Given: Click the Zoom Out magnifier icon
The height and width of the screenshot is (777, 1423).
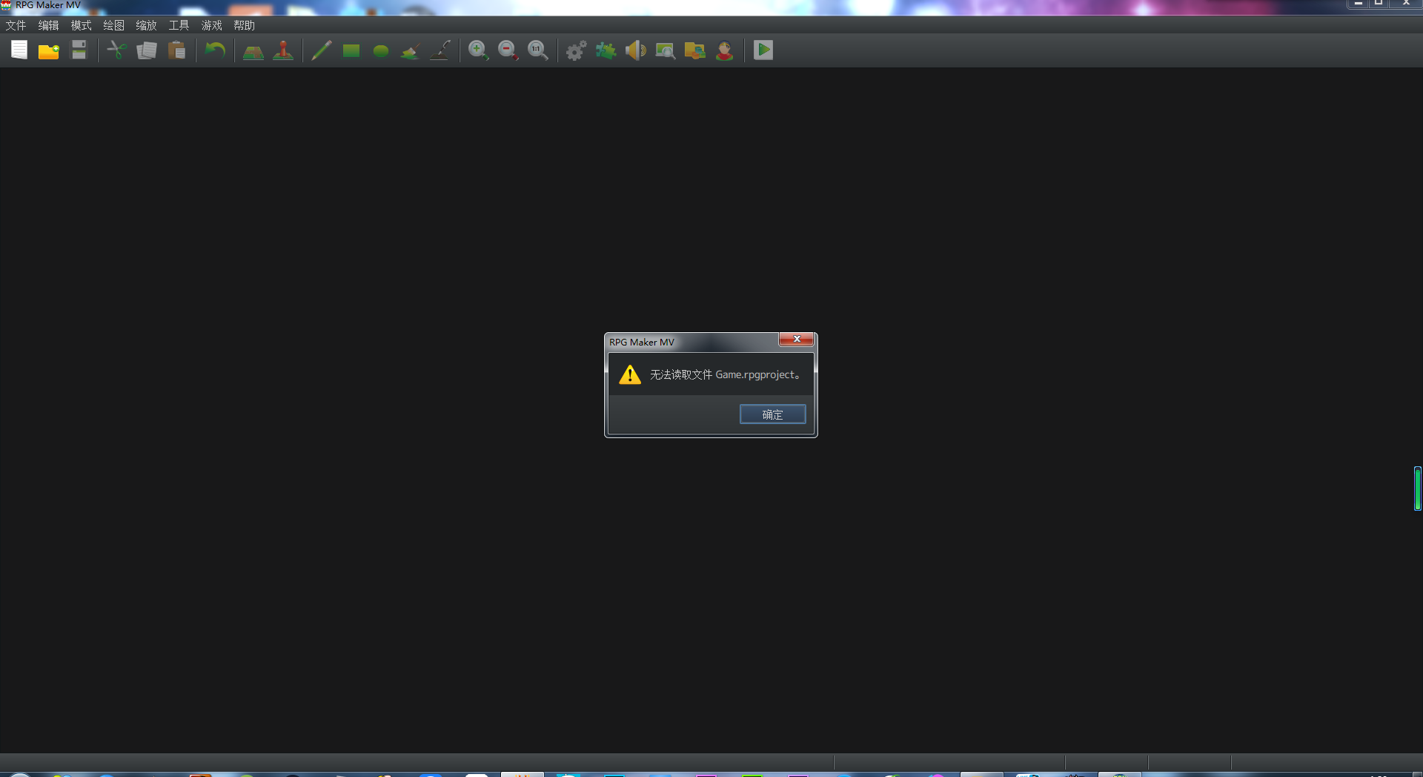Looking at the screenshot, I should click(508, 50).
